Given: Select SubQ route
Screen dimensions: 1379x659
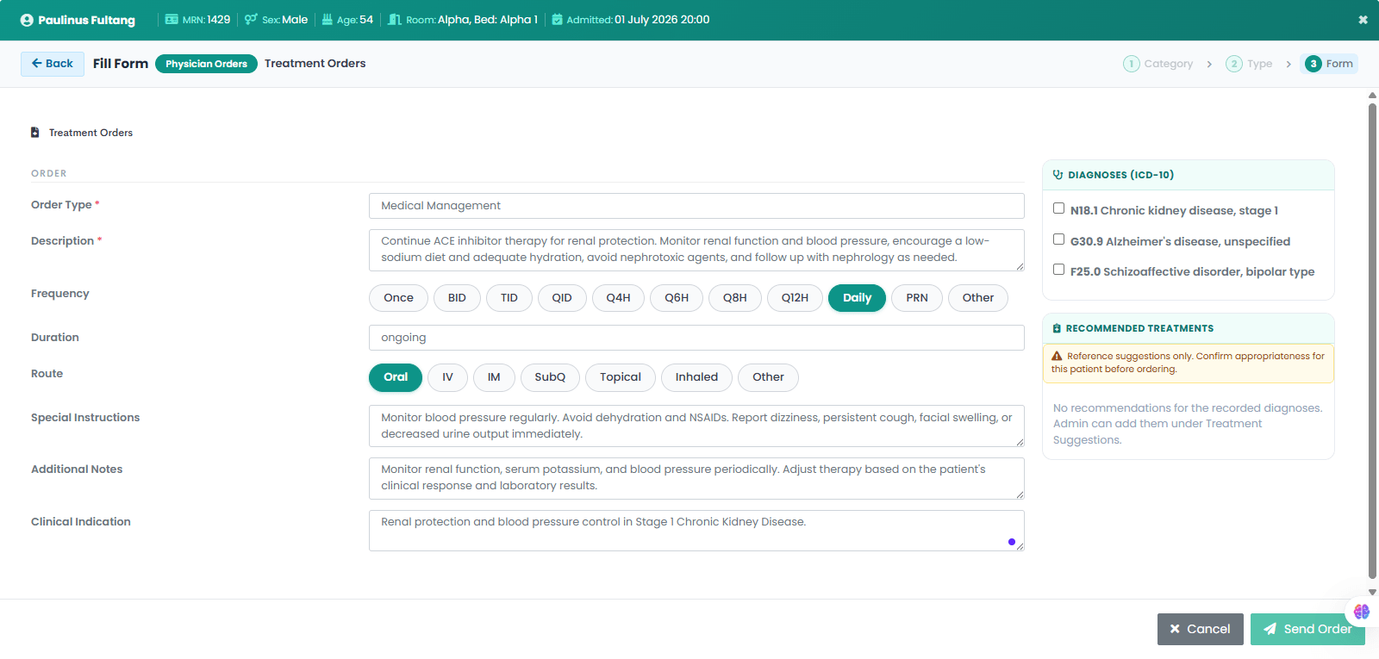Looking at the screenshot, I should pos(550,377).
